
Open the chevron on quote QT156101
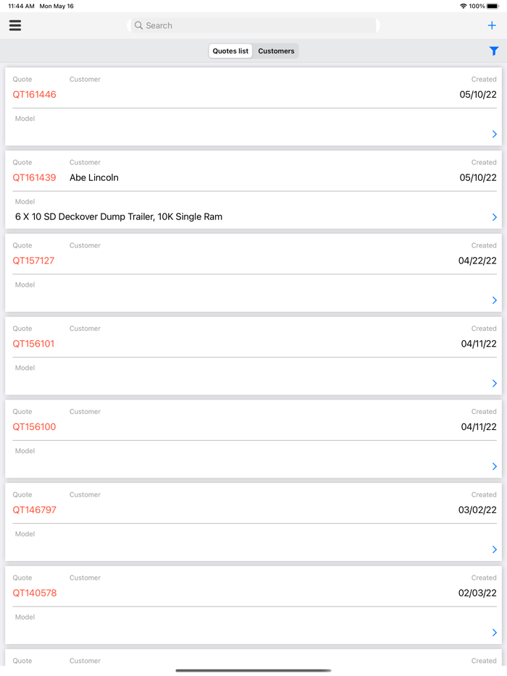pyautogui.click(x=495, y=383)
